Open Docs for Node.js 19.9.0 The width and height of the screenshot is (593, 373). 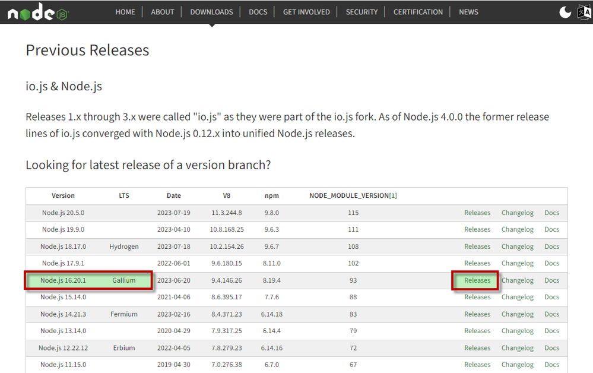click(x=552, y=229)
